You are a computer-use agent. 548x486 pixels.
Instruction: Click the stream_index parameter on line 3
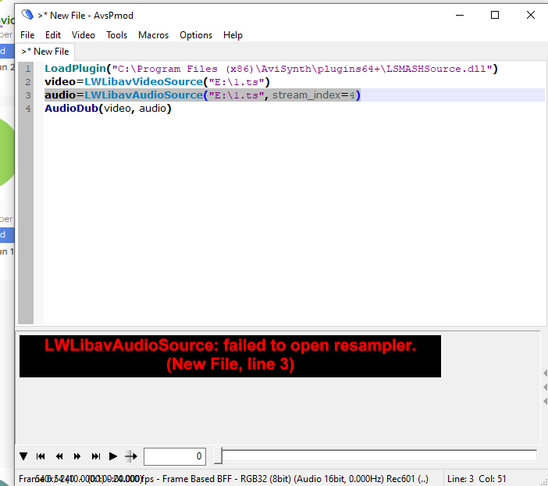pos(307,95)
